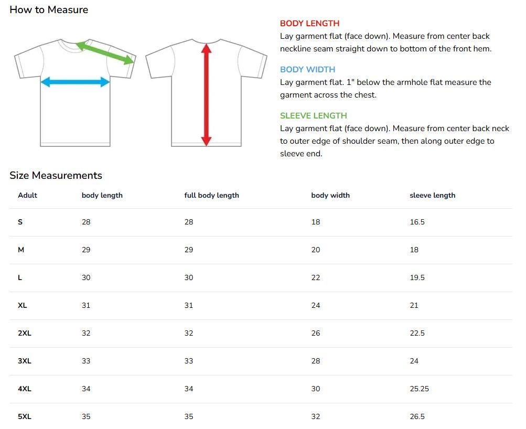
Task: Select the 5XL row label
Action: pyautogui.click(x=25, y=417)
